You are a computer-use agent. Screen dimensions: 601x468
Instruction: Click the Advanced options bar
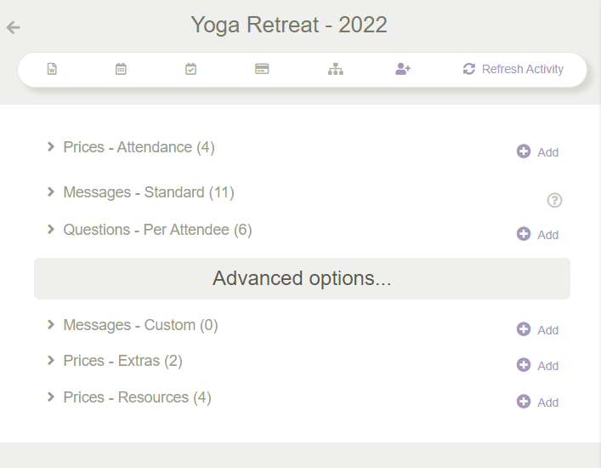pyautogui.click(x=302, y=278)
